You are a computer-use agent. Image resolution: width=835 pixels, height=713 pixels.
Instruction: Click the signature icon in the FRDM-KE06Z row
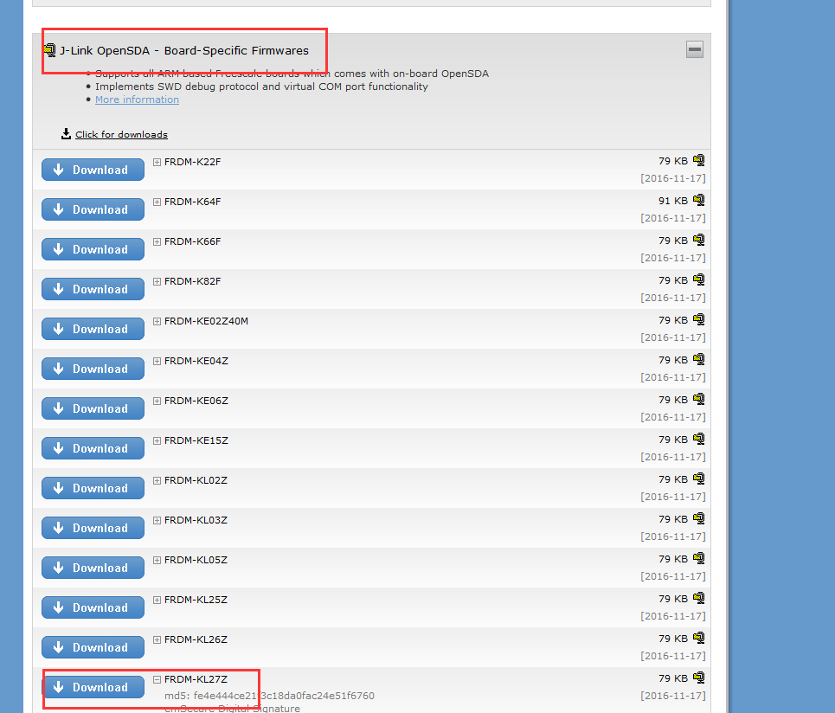(x=698, y=399)
